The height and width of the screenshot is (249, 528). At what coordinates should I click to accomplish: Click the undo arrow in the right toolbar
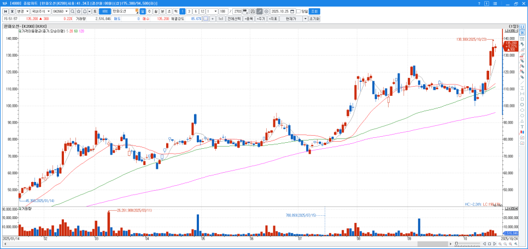pyautogui.click(x=522, y=44)
